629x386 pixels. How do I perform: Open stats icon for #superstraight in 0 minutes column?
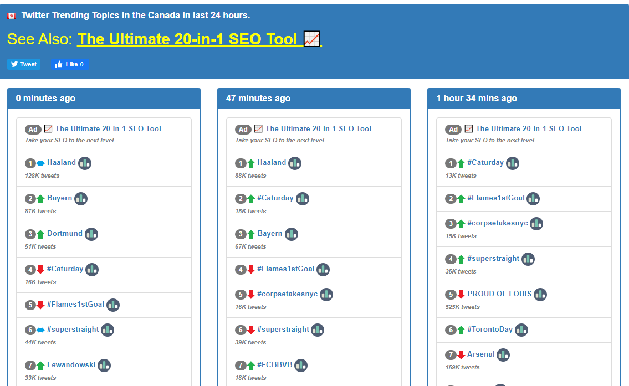coord(107,330)
